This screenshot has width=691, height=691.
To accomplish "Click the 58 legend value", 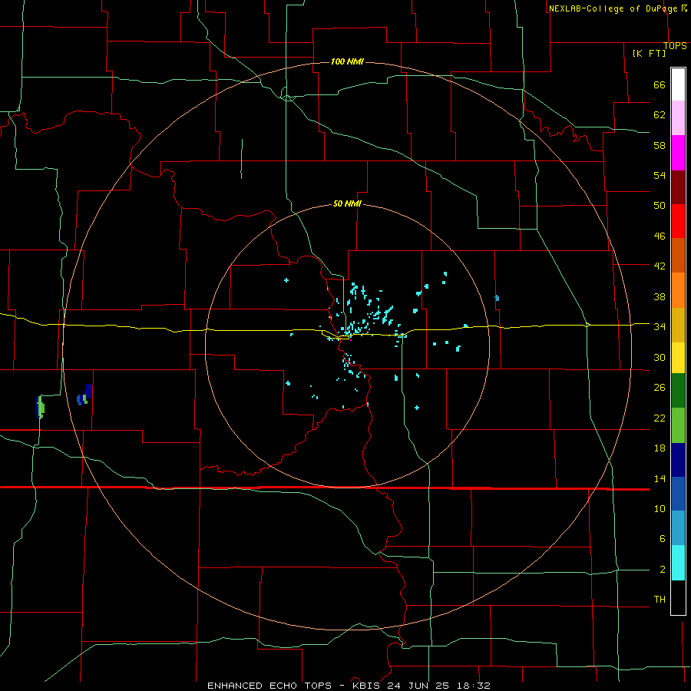I will pos(660,145).
